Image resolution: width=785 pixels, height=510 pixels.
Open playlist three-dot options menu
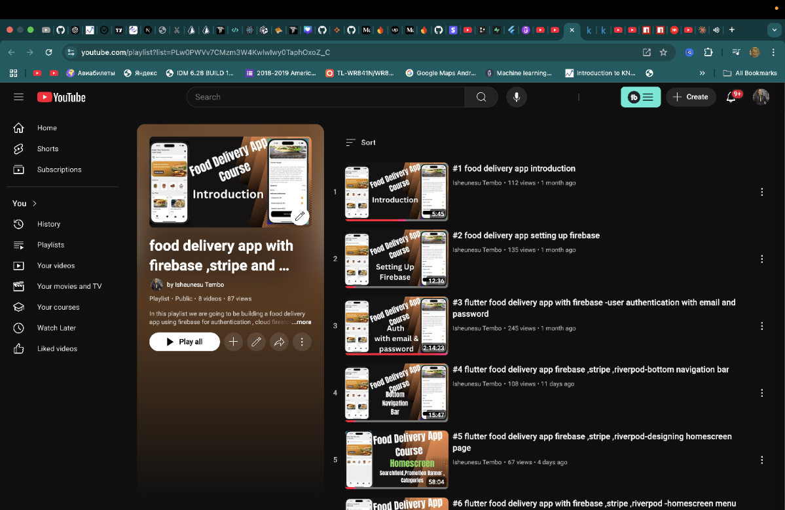coord(302,342)
